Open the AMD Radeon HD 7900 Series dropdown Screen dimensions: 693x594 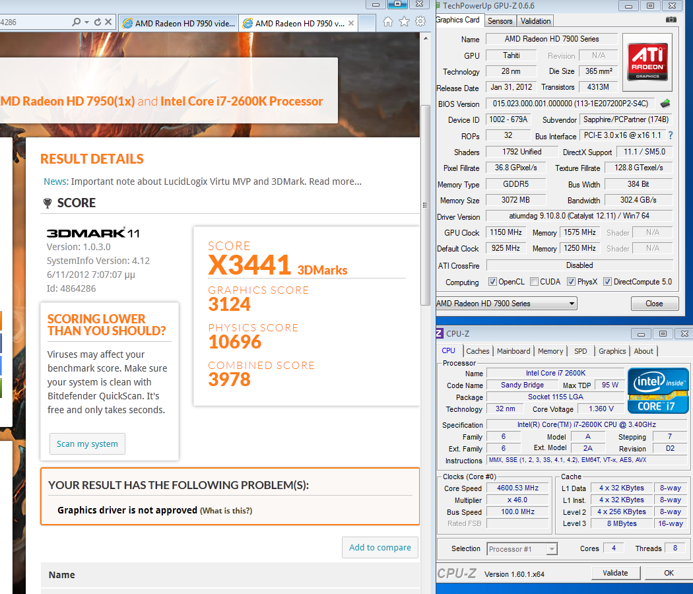[506, 304]
